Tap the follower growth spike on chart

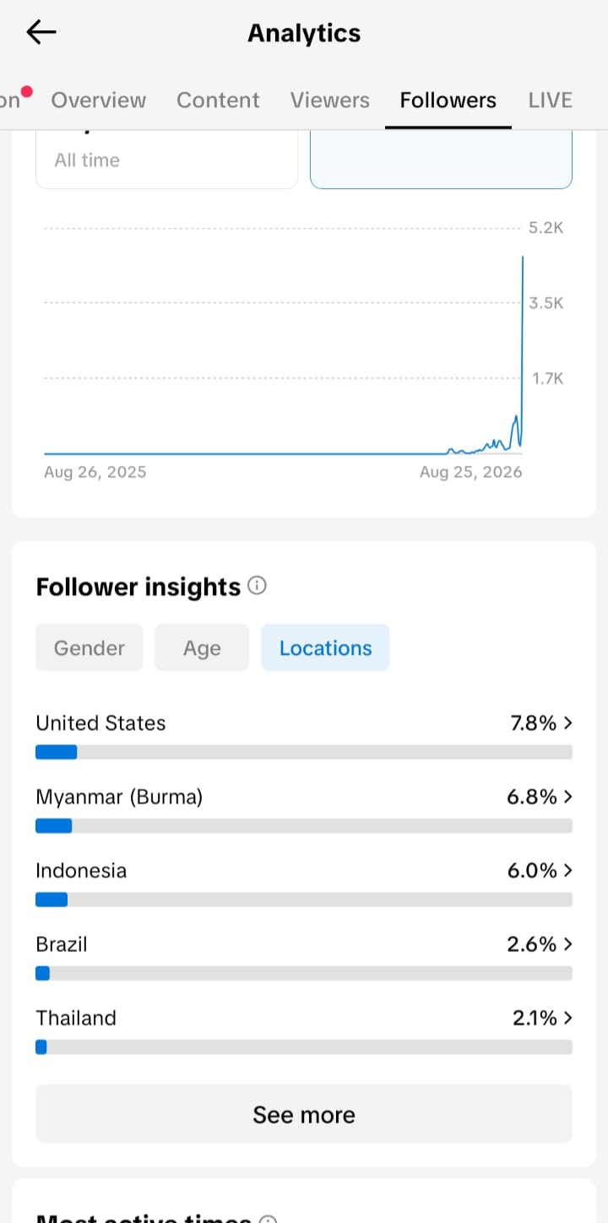pyautogui.click(x=523, y=350)
